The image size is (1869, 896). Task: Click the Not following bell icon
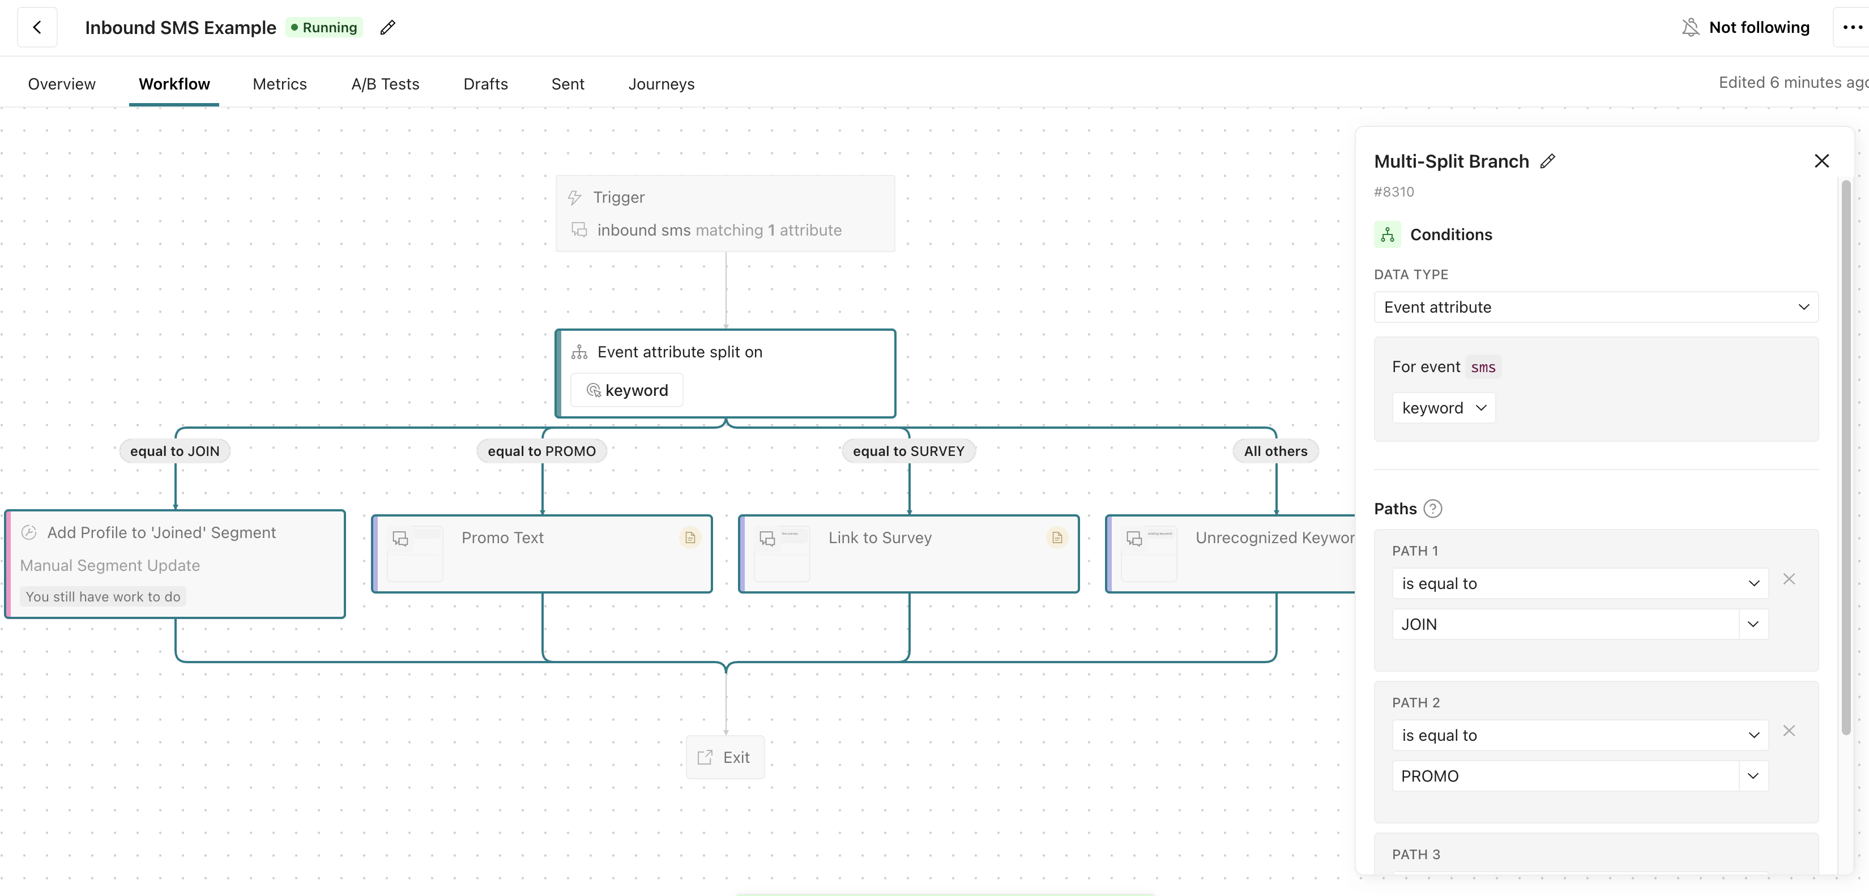pos(1691,28)
